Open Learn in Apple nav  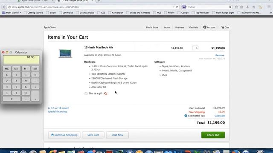tap(167, 27)
